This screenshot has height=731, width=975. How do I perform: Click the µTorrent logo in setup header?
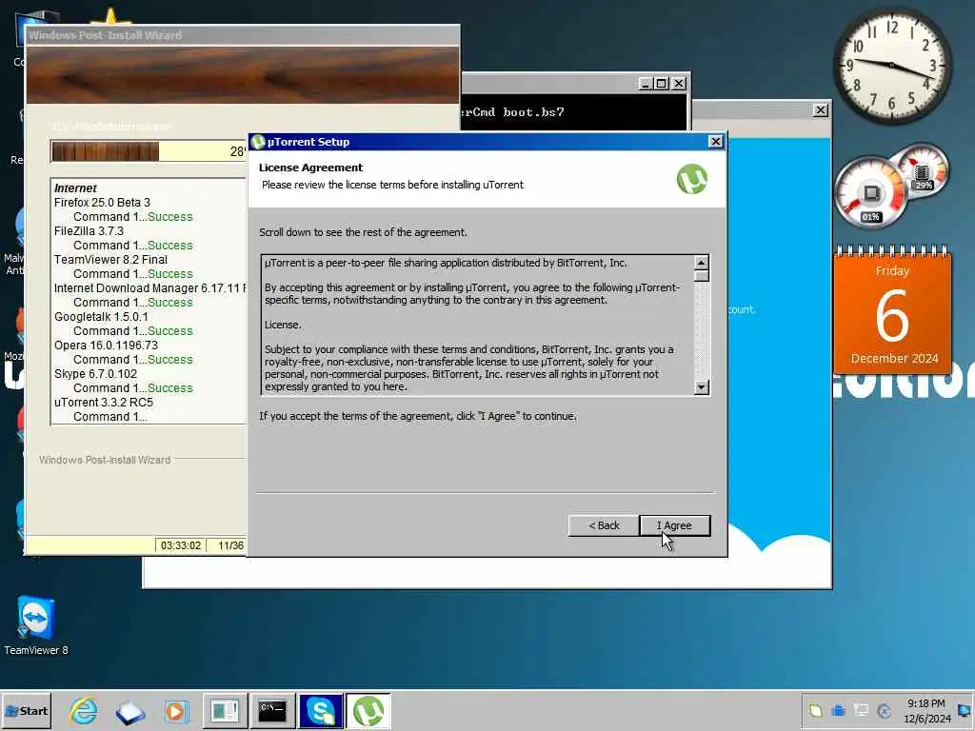tap(692, 179)
